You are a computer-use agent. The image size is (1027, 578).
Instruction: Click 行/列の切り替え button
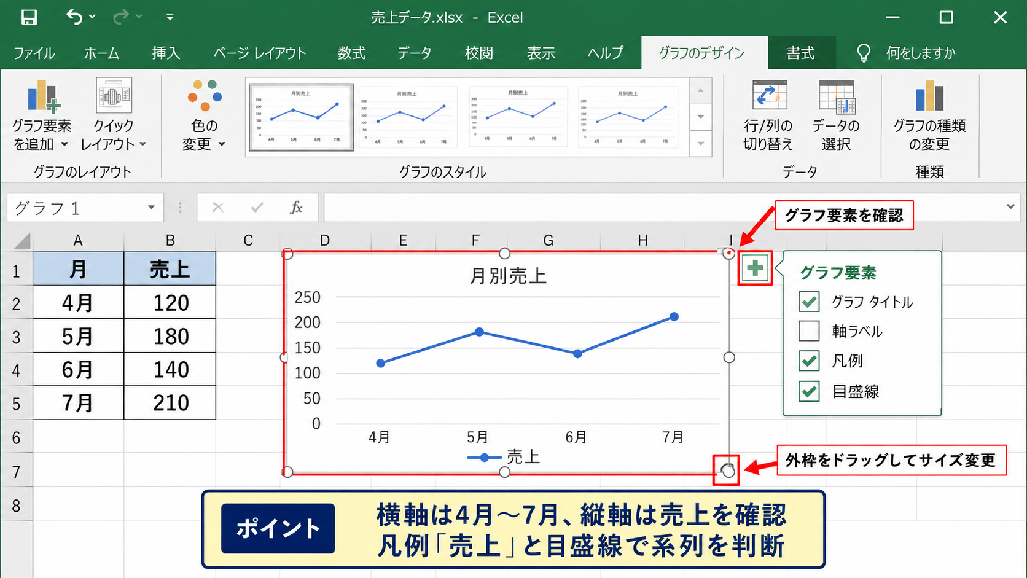768,115
